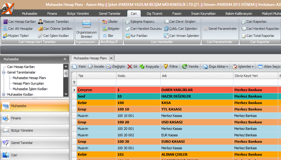
Task: Switch to the Muhasebe ribbon tab
Action: pos(30,14)
